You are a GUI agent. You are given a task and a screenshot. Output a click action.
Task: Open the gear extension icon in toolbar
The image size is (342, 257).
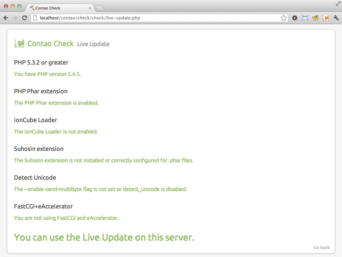[295, 18]
